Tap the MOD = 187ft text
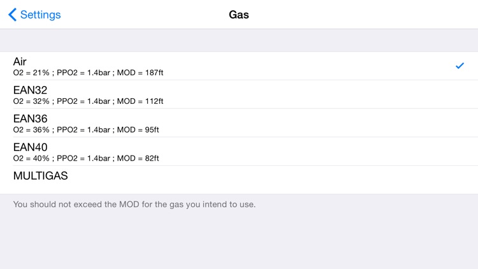The width and height of the screenshot is (478, 269). click(x=140, y=73)
